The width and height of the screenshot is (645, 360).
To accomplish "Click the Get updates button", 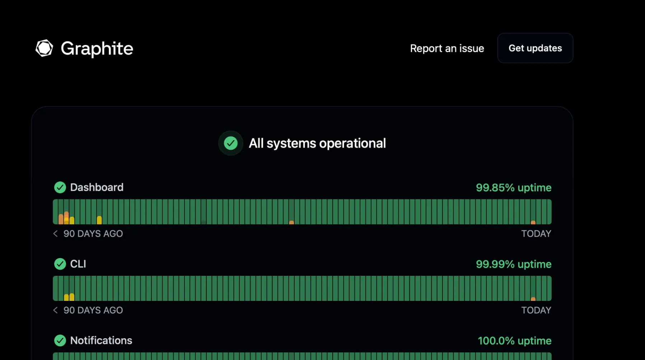I will point(535,48).
